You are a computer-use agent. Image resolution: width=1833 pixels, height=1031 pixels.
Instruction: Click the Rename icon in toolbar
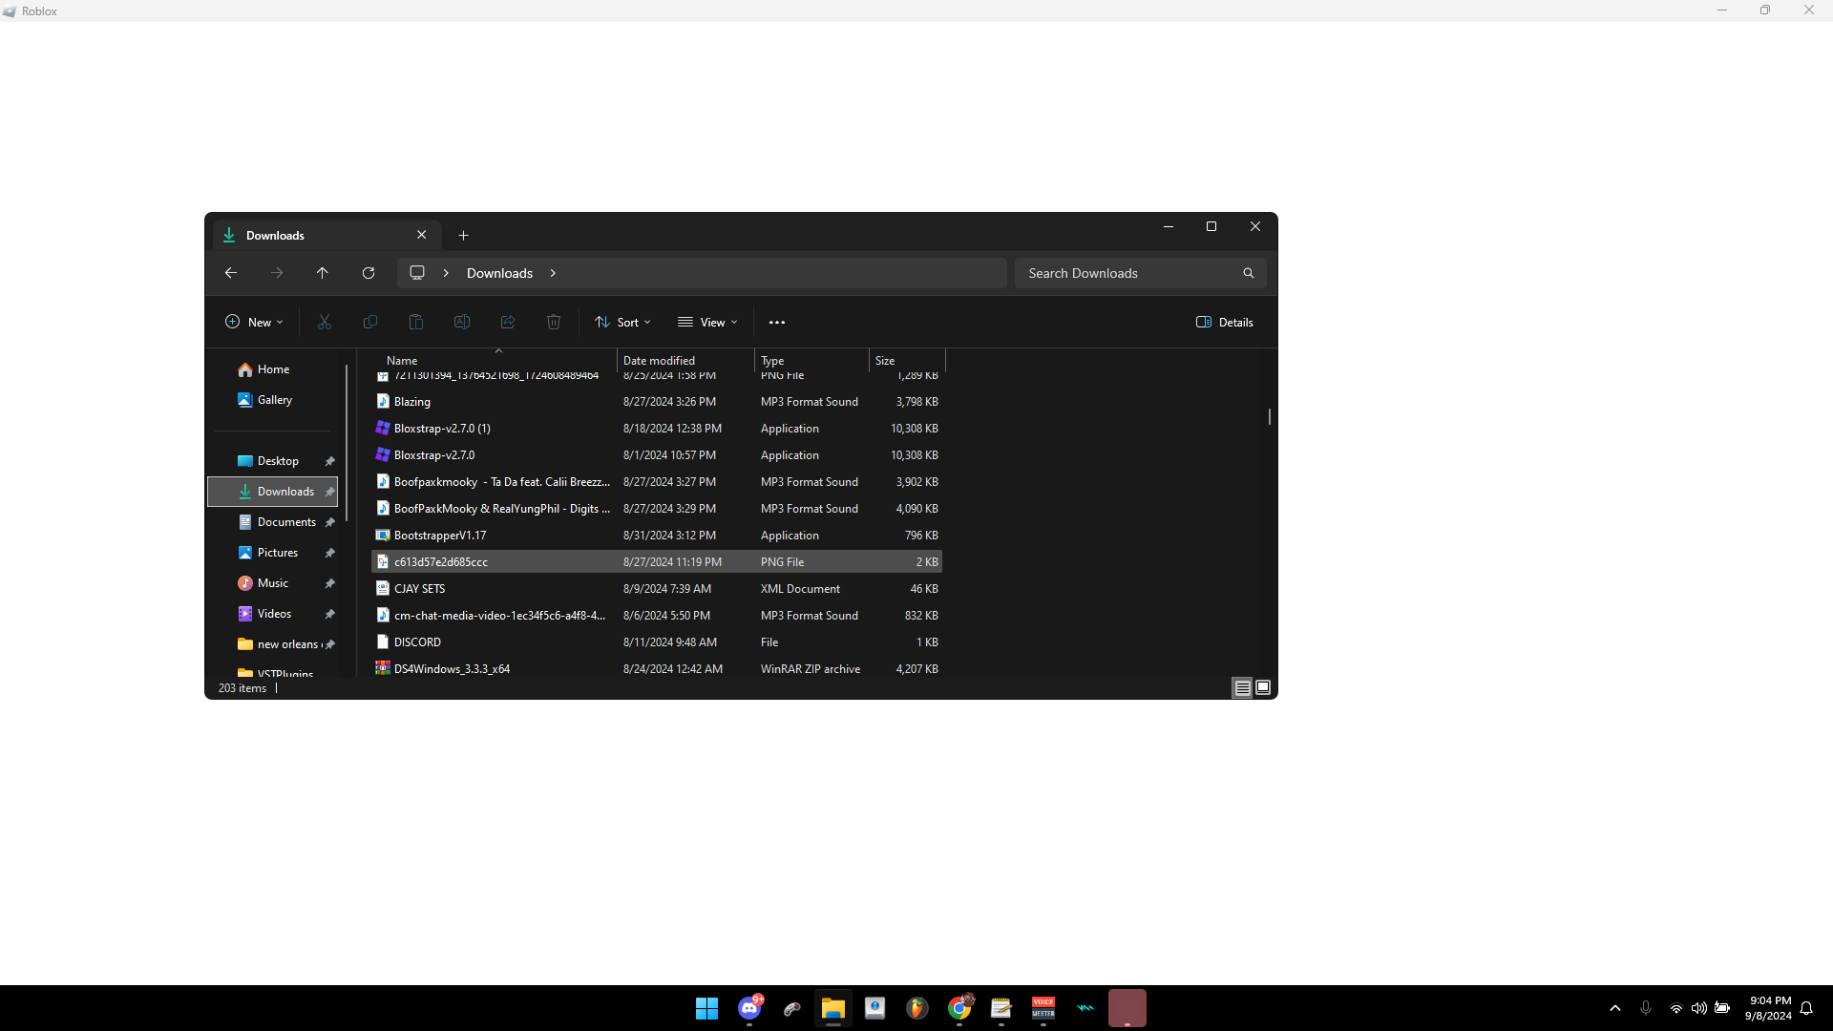462,323
